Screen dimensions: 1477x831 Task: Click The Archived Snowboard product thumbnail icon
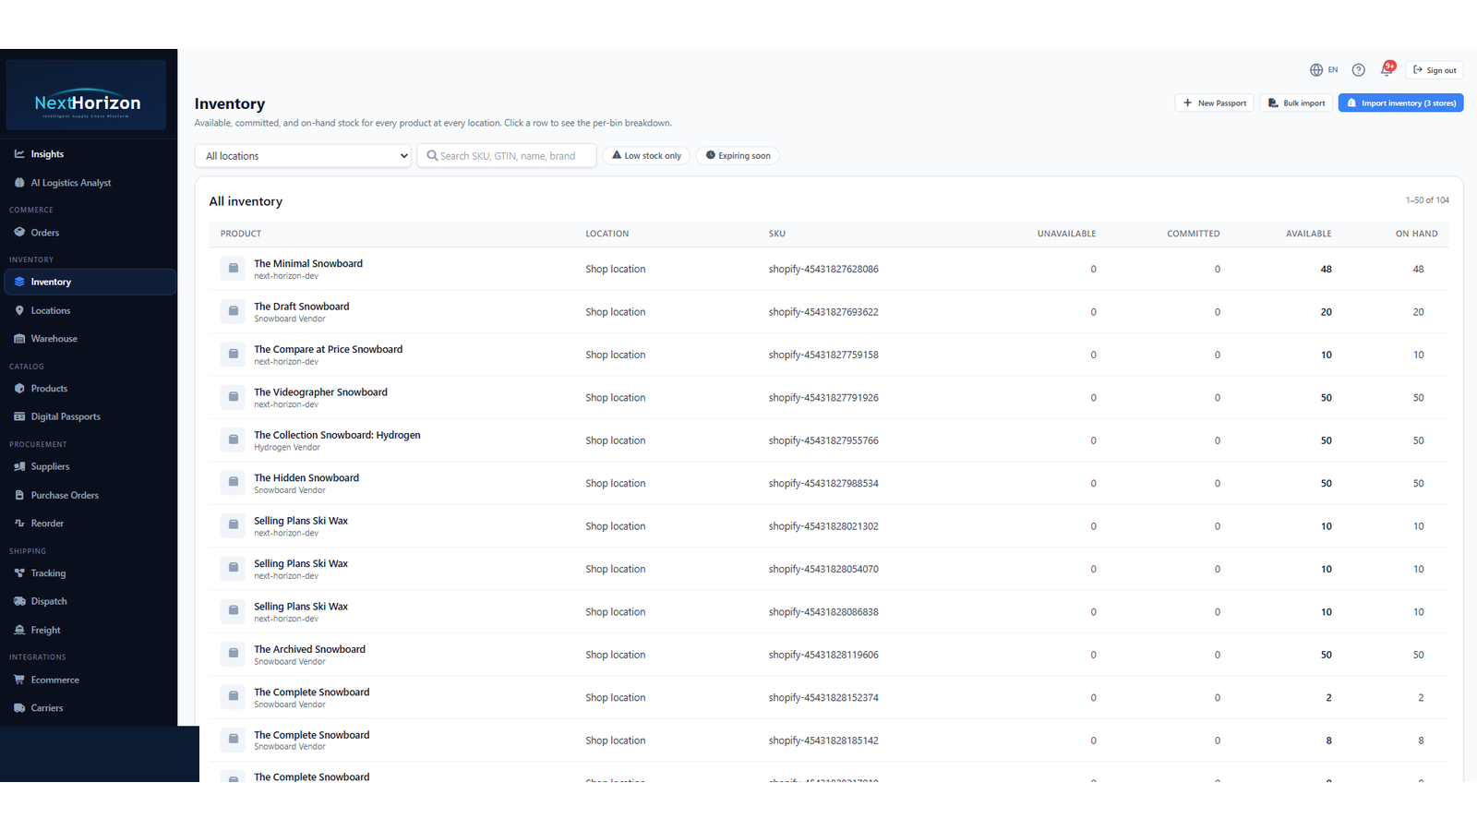click(234, 655)
